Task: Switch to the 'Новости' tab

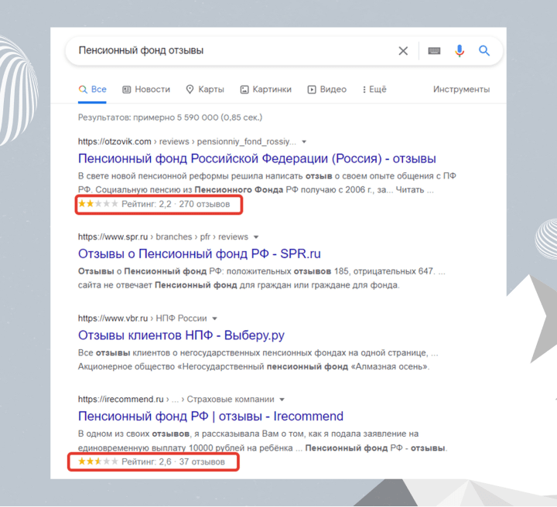Action: [146, 90]
